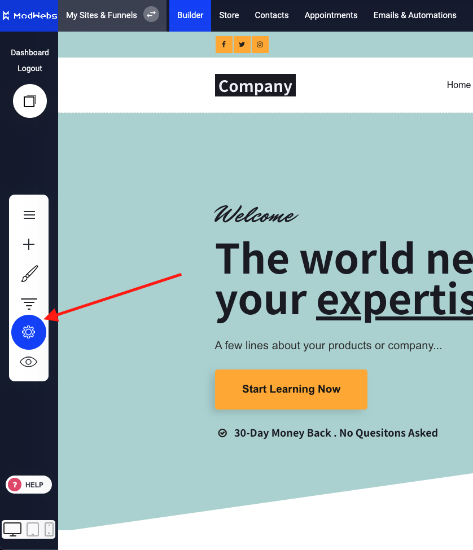Click the pages copy icon in the white circle

coord(30,101)
